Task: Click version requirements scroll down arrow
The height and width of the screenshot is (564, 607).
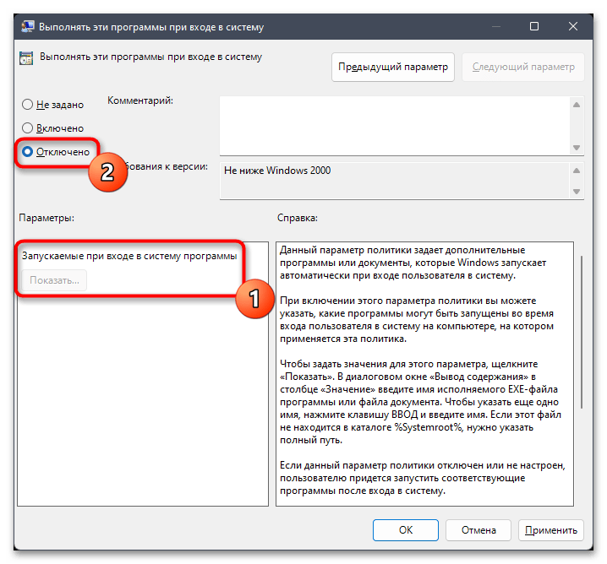Action: pyautogui.click(x=577, y=192)
